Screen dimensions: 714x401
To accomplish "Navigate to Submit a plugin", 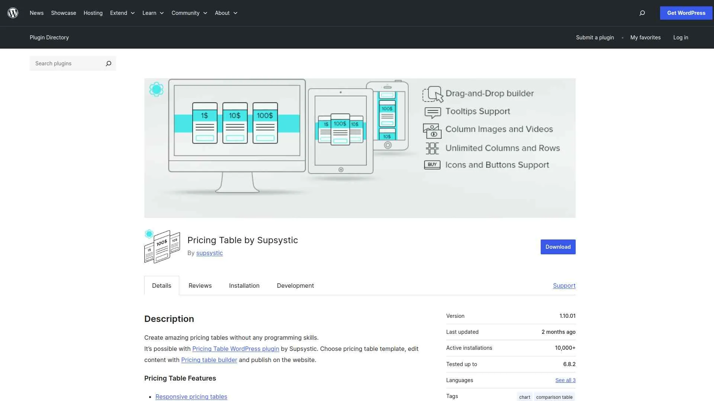I will click(x=595, y=37).
